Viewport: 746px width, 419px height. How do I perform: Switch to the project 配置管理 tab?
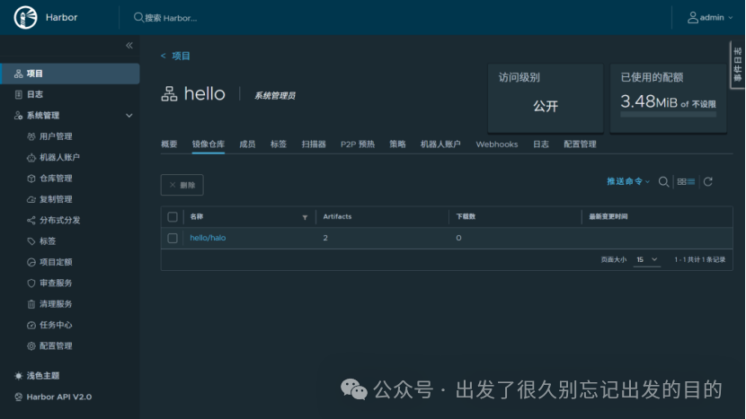pos(580,144)
